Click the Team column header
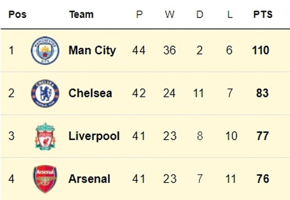The height and width of the screenshot is (200, 290). point(81,15)
